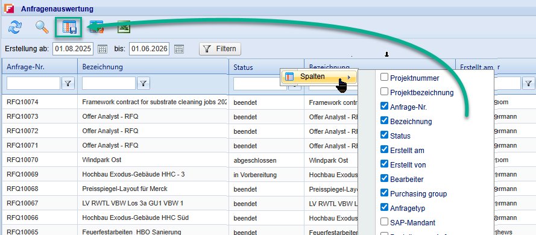Screen dimensions: 536x235
Task: Save the table column layout
Action: point(69,28)
